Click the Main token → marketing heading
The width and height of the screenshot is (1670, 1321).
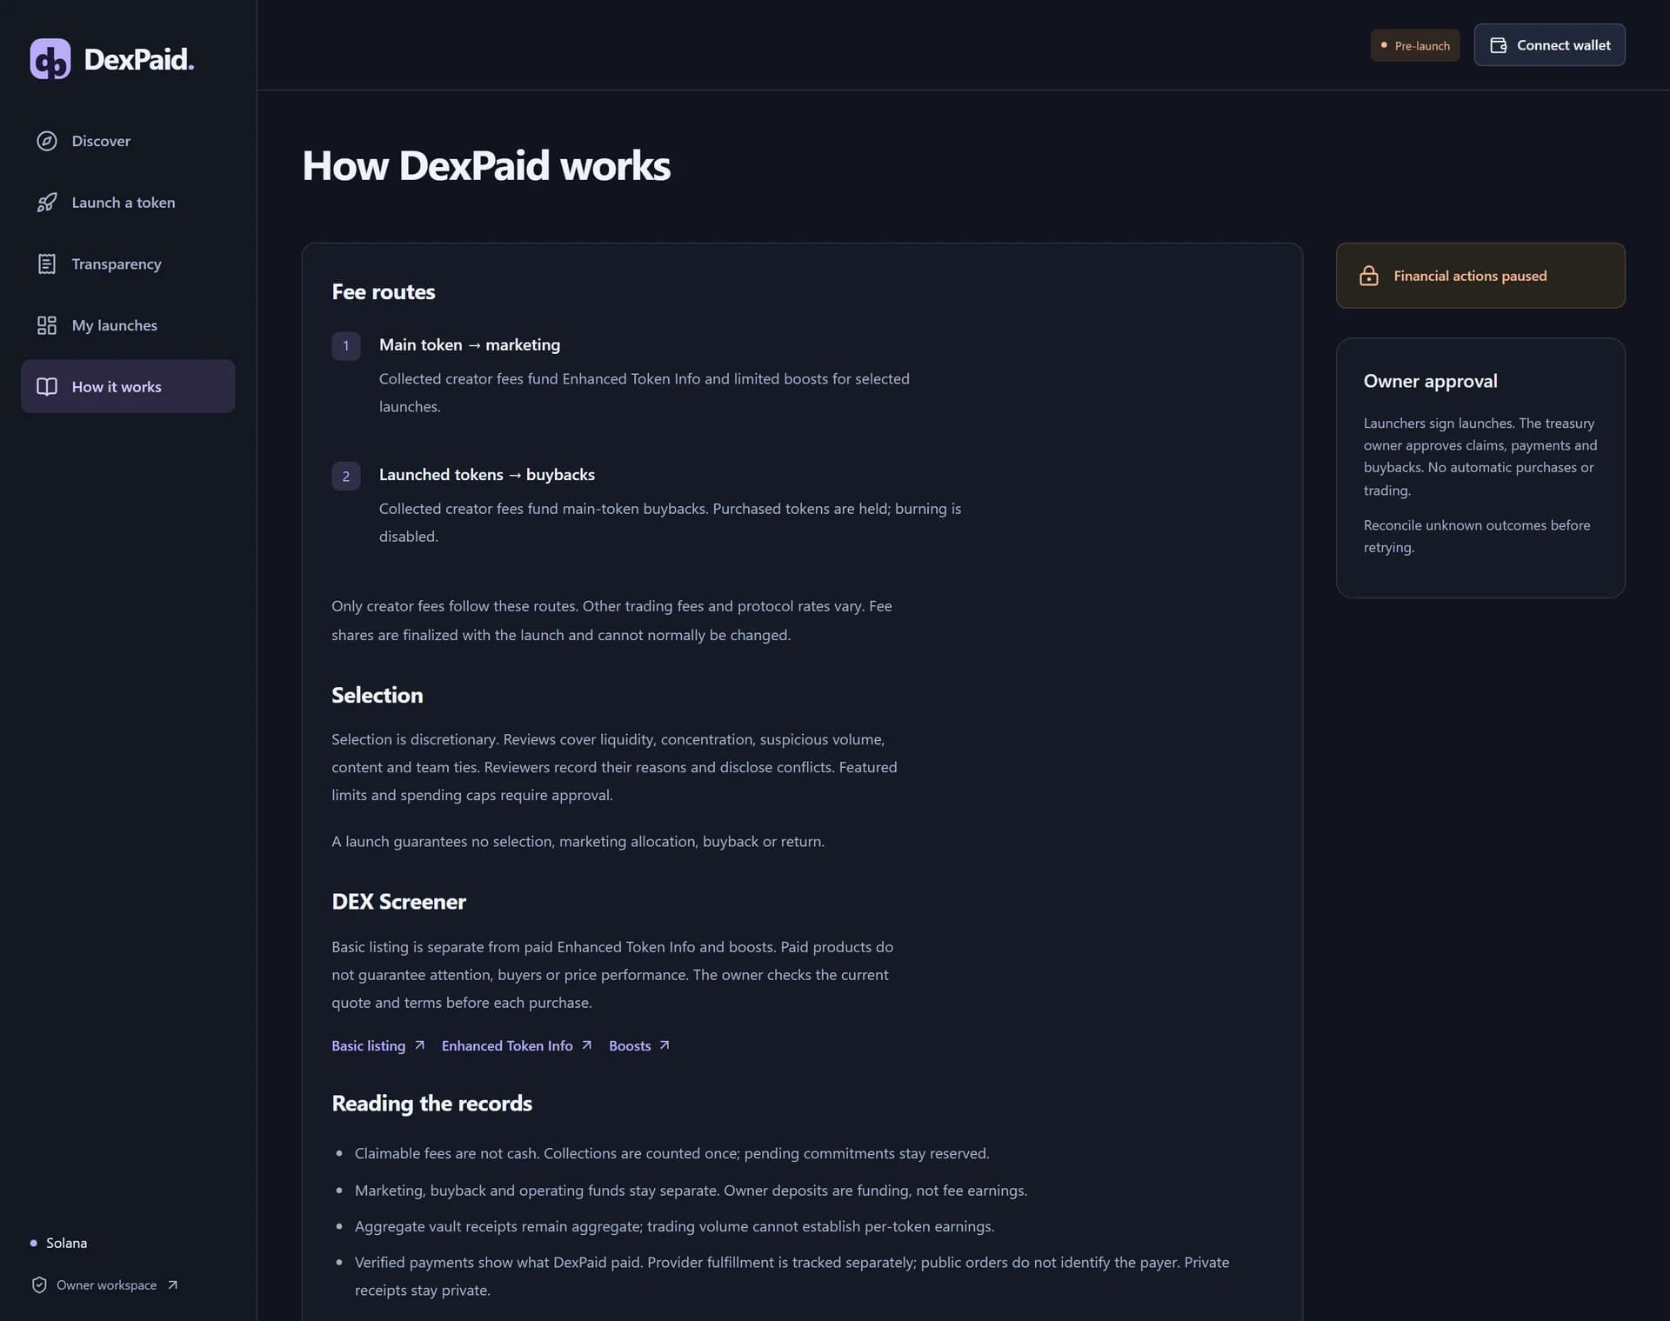tap(470, 344)
